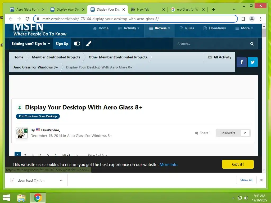Open the Windows Start button
The width and height of the screenshot is (271, 203).
pyautogui.click(x=7, y=198)
